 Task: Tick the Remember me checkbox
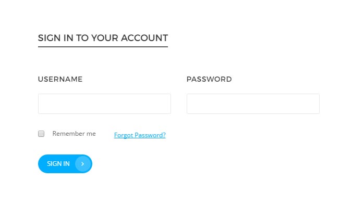point(41,134)
